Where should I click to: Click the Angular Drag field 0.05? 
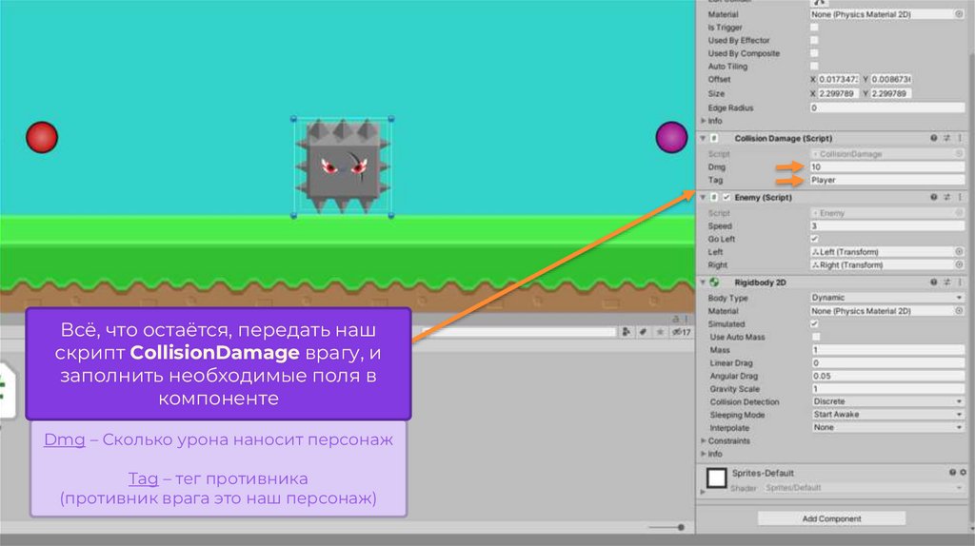(x=887, y=376)
